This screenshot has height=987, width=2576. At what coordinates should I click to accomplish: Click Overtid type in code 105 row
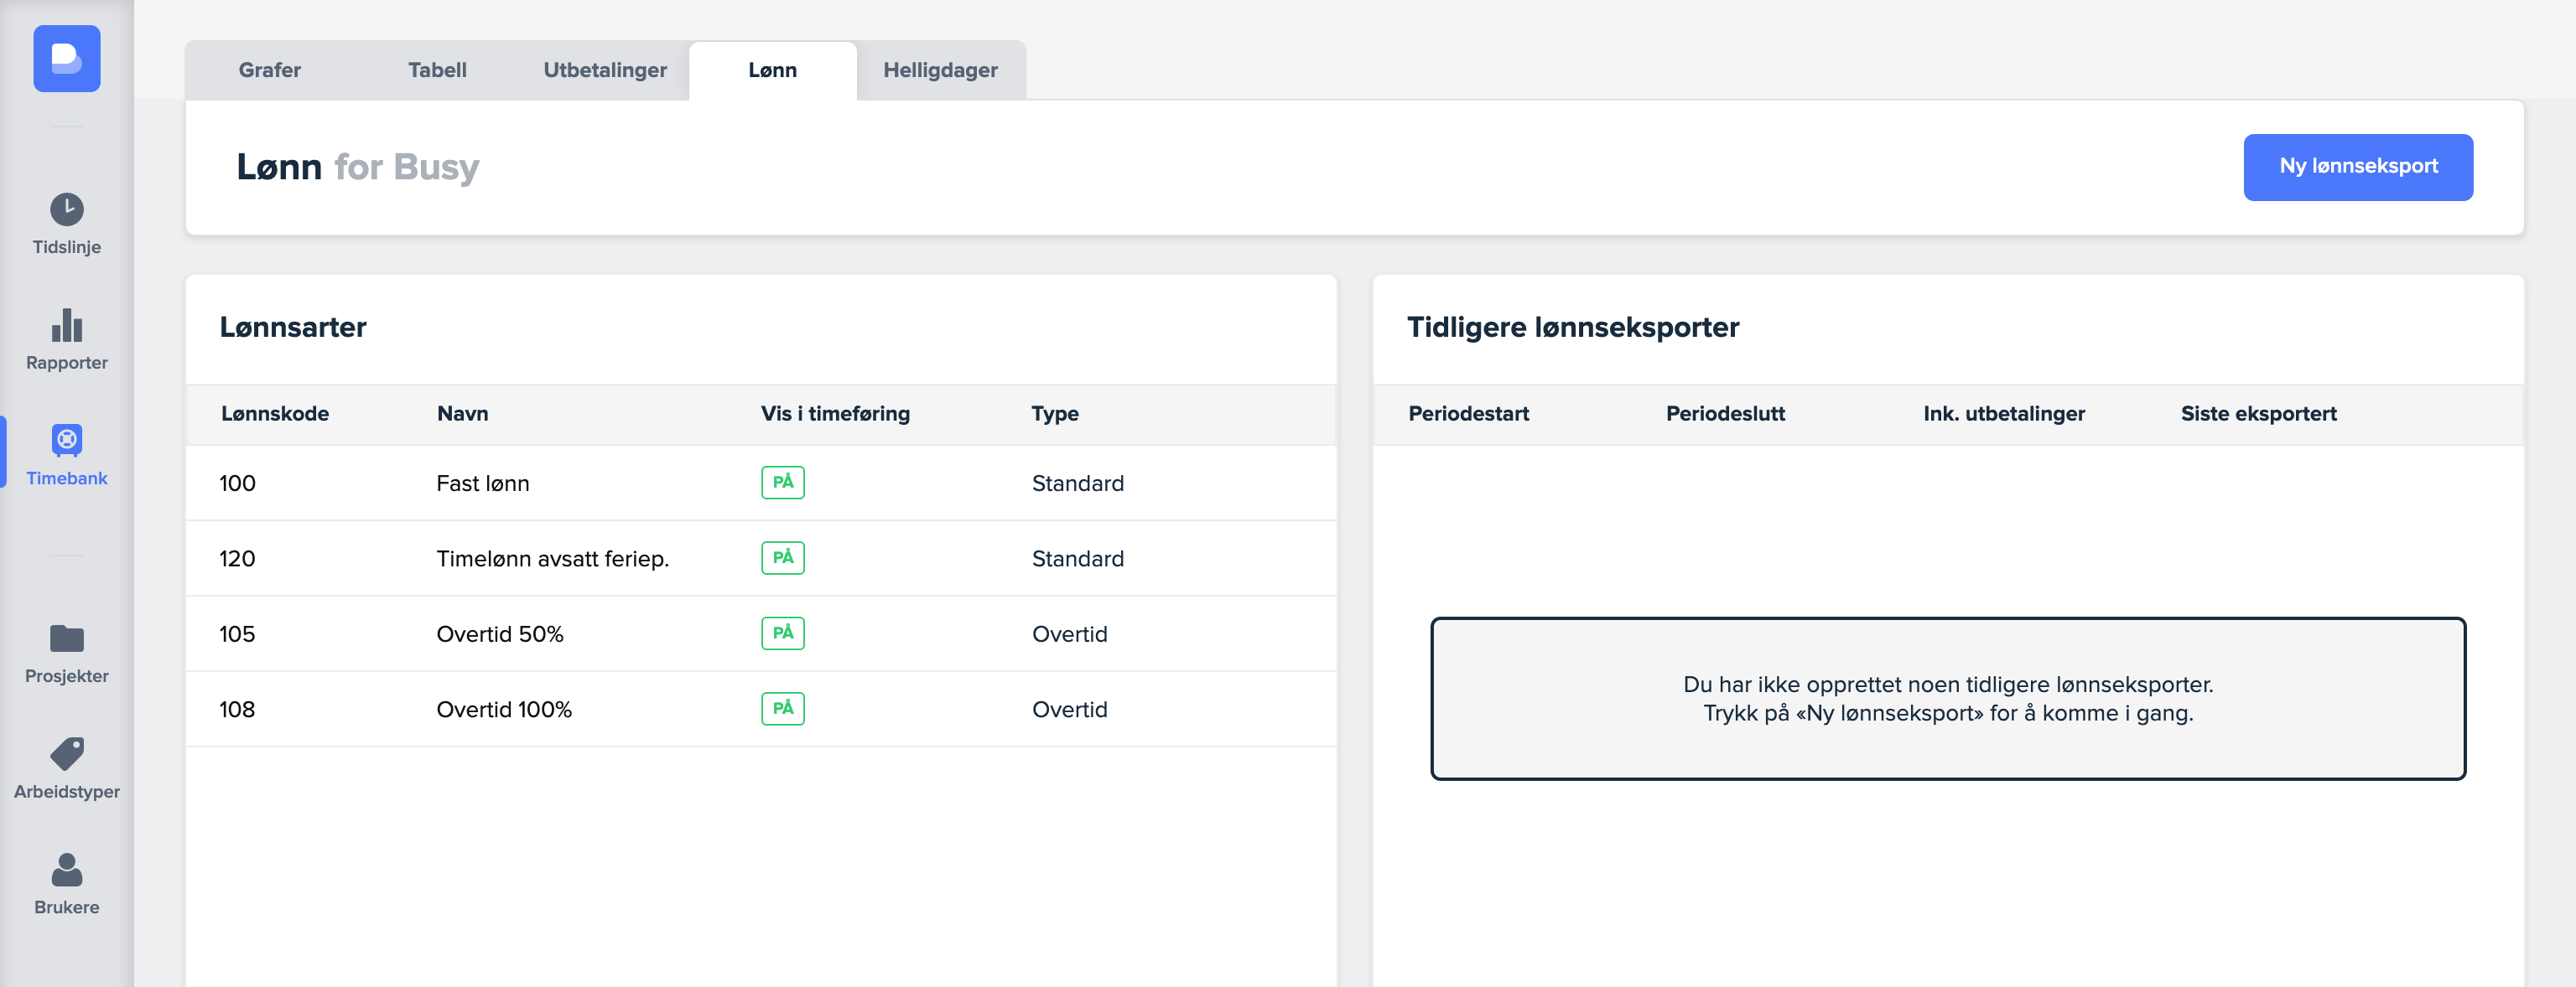coord(1070,634)
